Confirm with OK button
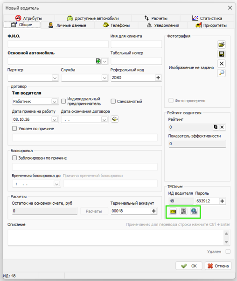The height and width of the screenshot is (281, 237). [189, 266]
